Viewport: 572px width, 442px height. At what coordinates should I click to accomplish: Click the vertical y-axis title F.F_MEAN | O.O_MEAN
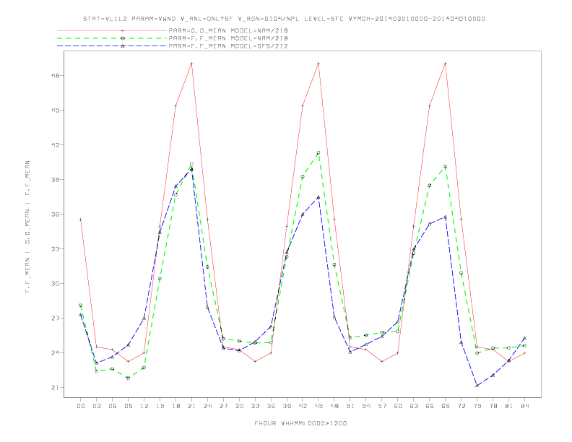27,227
